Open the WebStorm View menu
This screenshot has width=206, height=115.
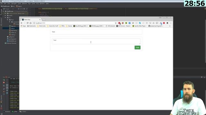click(9, 4)
